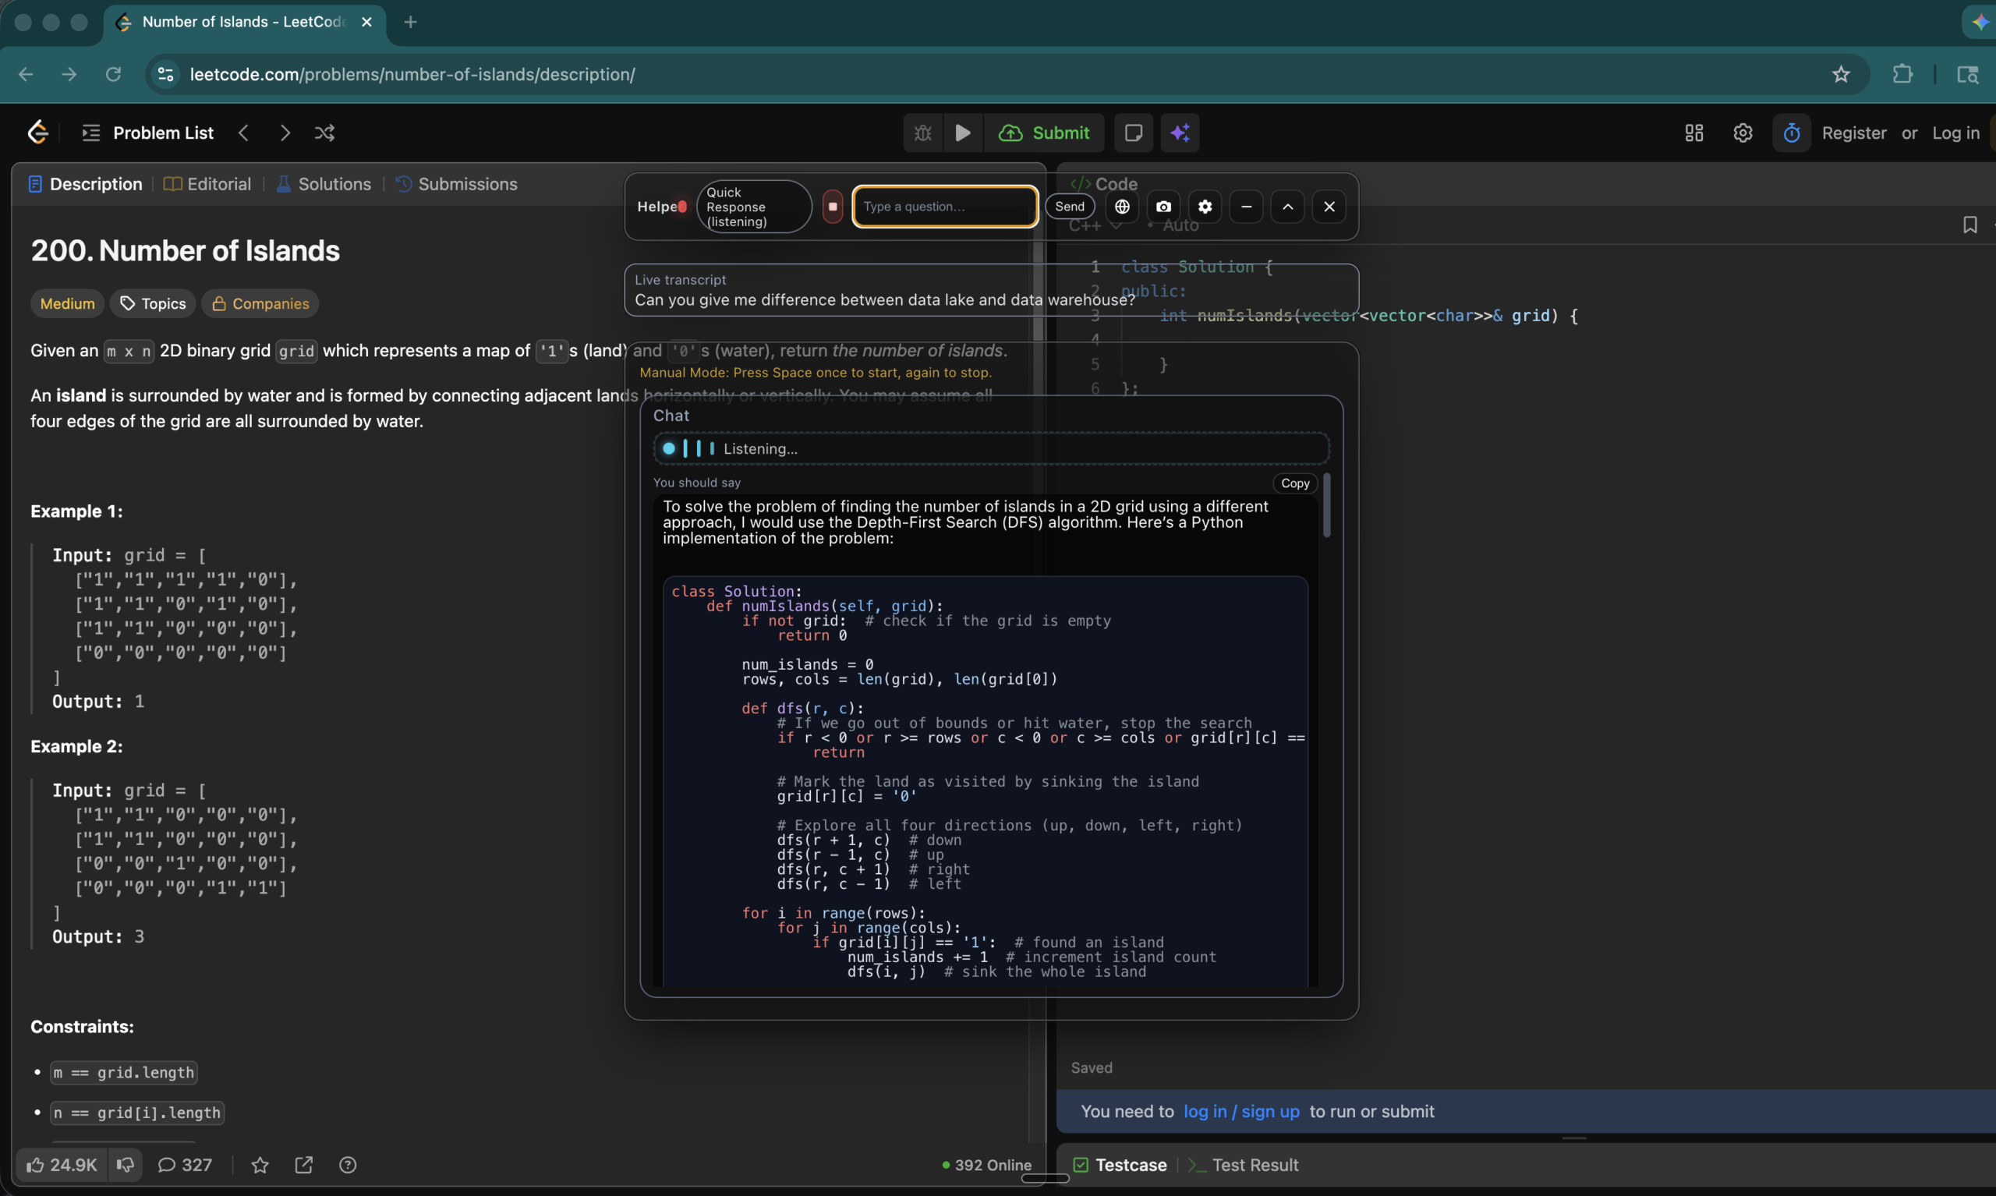The height and width of the screenshot is (1196, 1996).
Task: Minimize the Helper code window
Action: (1245, 207)
